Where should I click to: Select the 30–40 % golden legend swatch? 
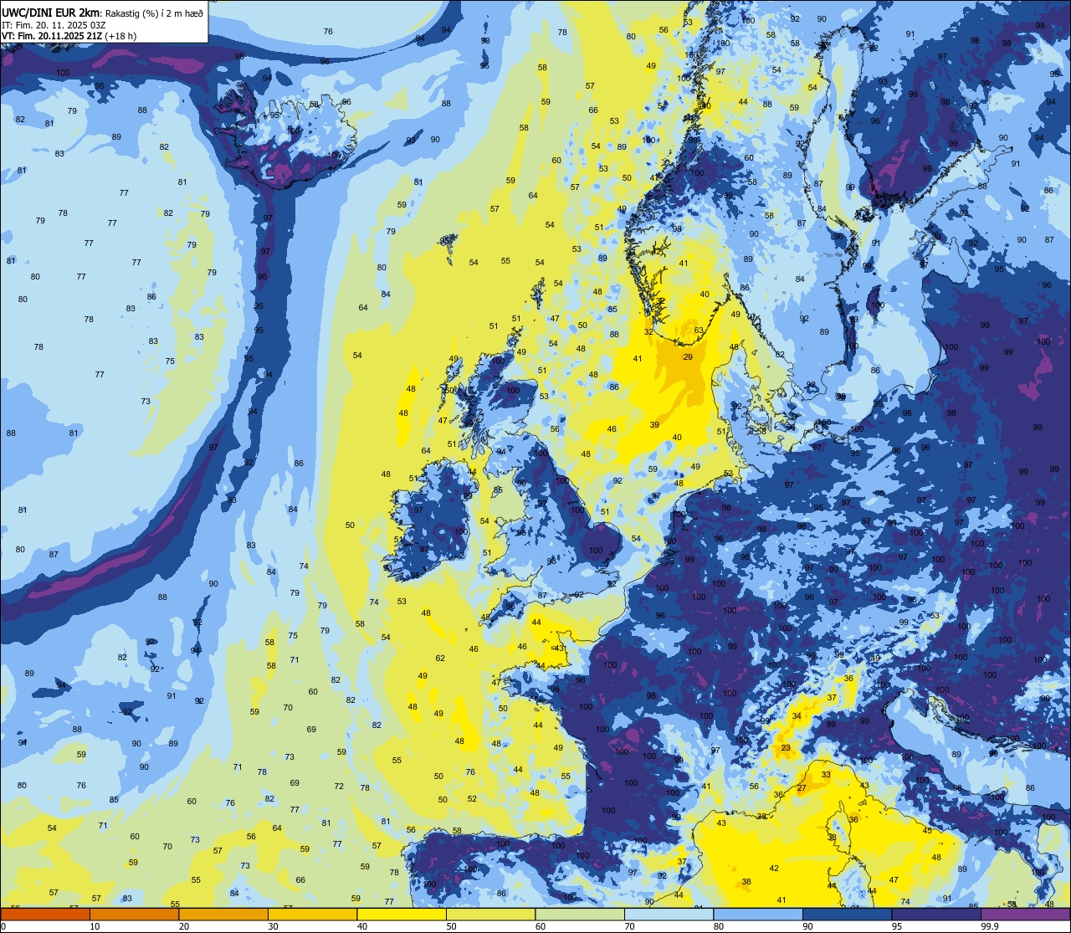pyautogui.click(x=312, y=915)
